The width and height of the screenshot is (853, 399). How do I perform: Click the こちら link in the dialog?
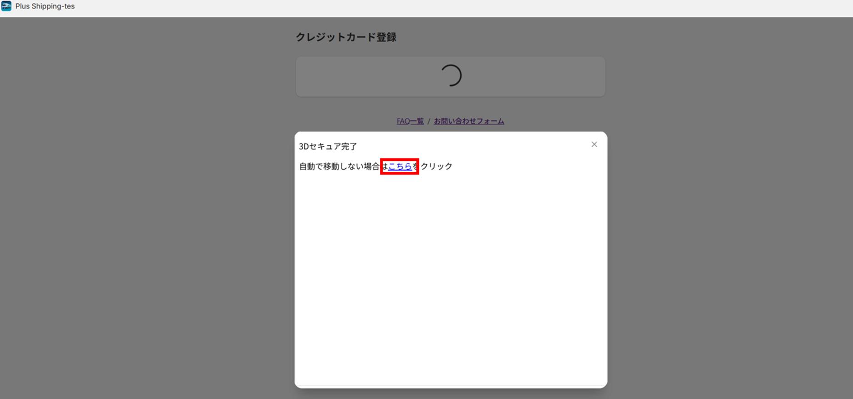click(x=400, y=166)
